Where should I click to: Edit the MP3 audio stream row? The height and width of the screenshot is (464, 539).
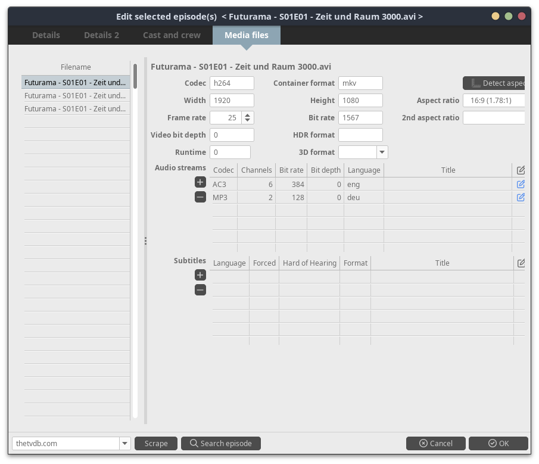pyautogui.click(x=521, y=197)
